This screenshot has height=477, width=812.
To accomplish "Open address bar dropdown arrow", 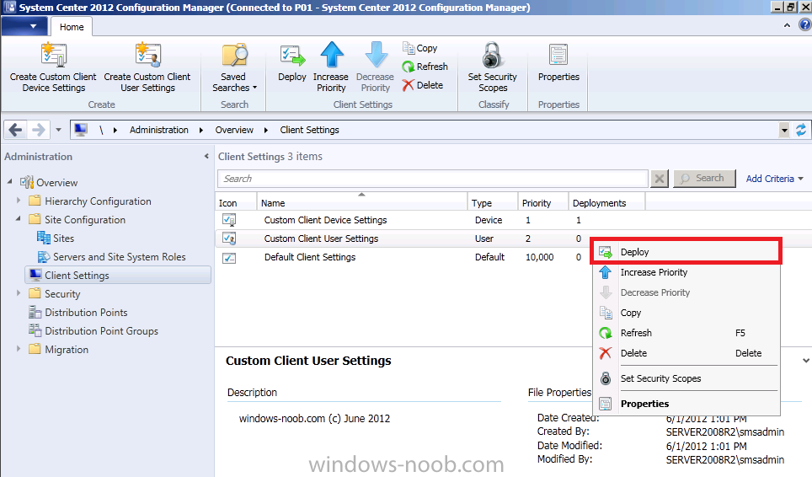I will (784, 130).
